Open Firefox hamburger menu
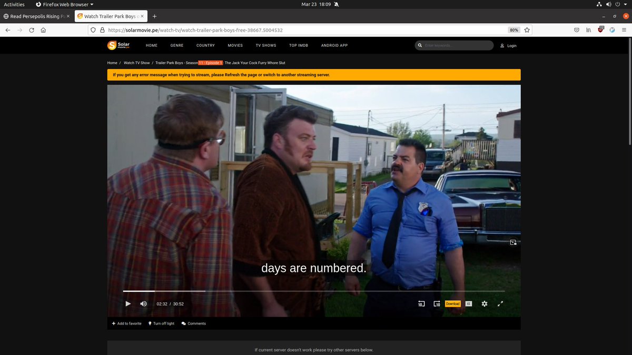The image size is (632, 355). (x=624, y=30)
